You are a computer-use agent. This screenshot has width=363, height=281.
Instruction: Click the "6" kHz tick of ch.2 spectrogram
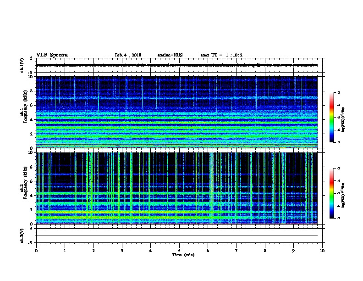point(32,181)
